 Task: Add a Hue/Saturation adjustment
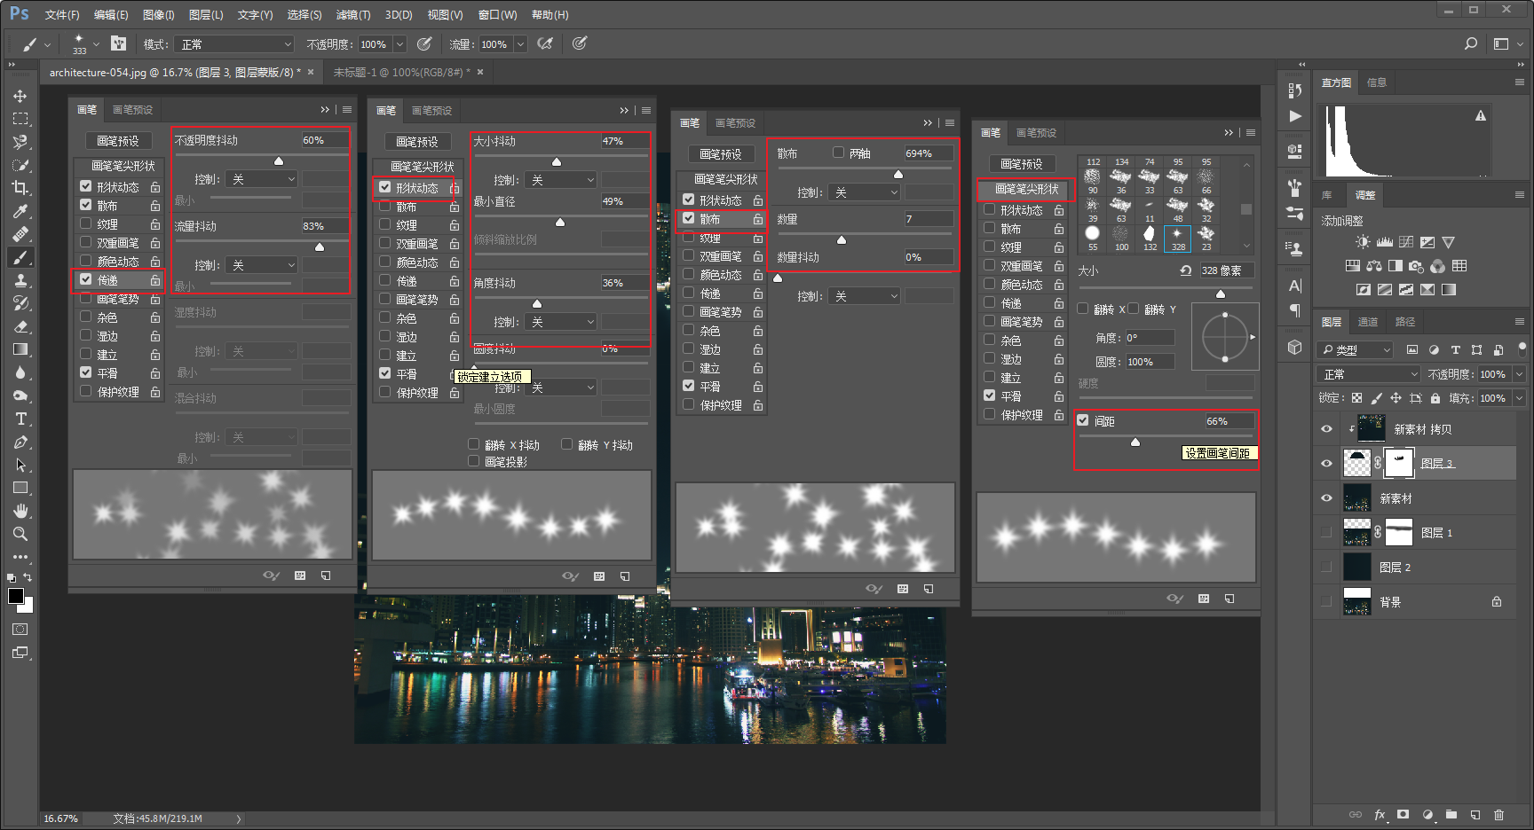(1352, 265)
